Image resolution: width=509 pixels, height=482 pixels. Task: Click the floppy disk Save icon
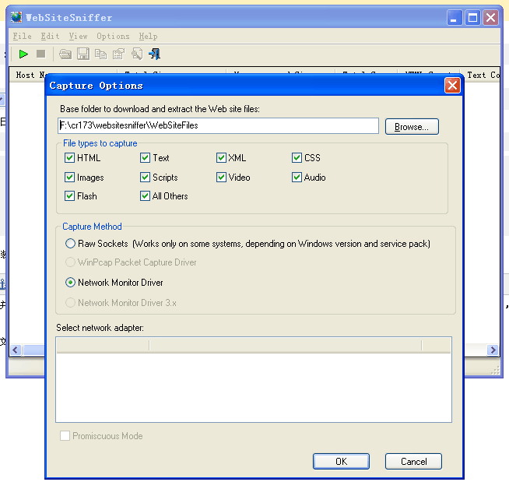click(82, 54)
